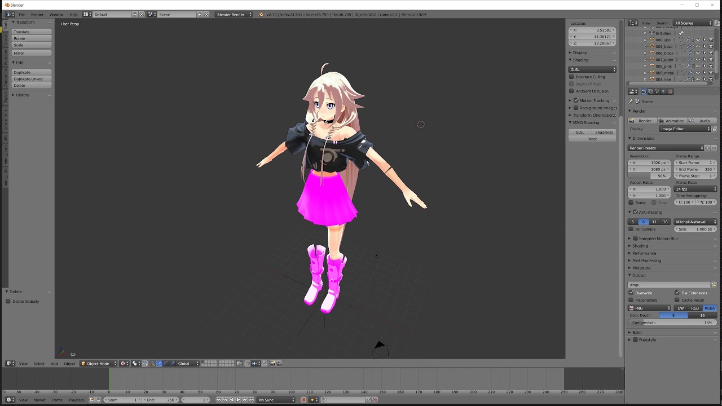Toggle File Extensions checkbox
This screenshot has height=406, width=722.
point(677,293)
